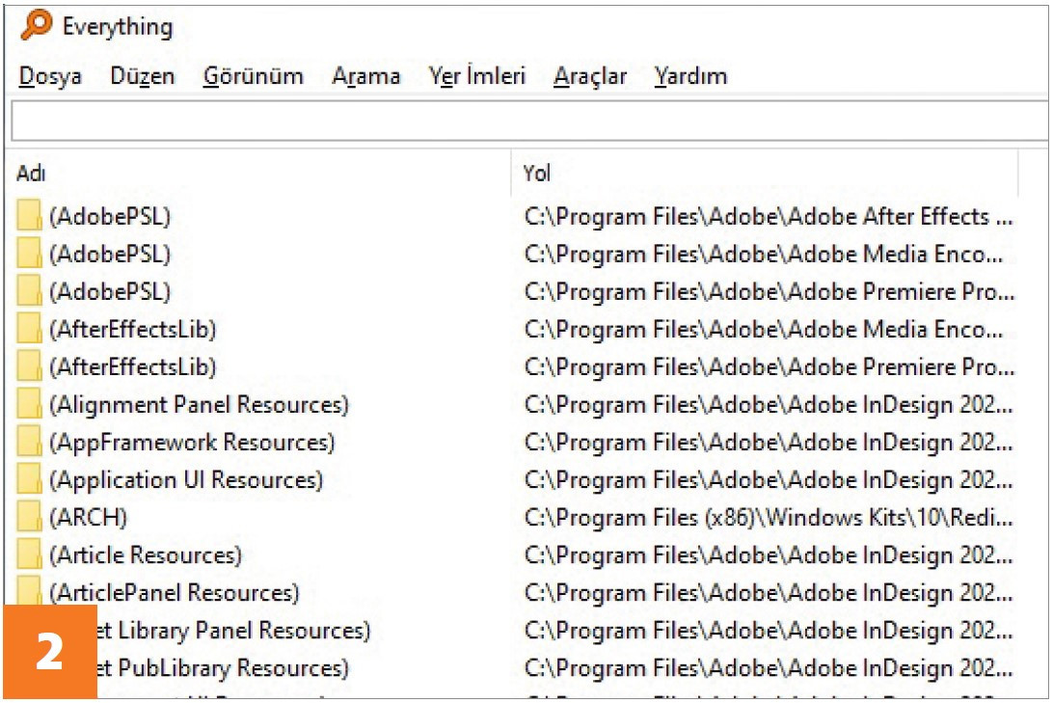Click folder icon beside (Application UI Resources)
1053x703 pixels.
click(29, 478)
